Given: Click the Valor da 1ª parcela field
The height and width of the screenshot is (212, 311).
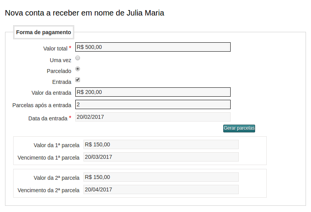Looking at the screenshot, I should pos(161,144).
